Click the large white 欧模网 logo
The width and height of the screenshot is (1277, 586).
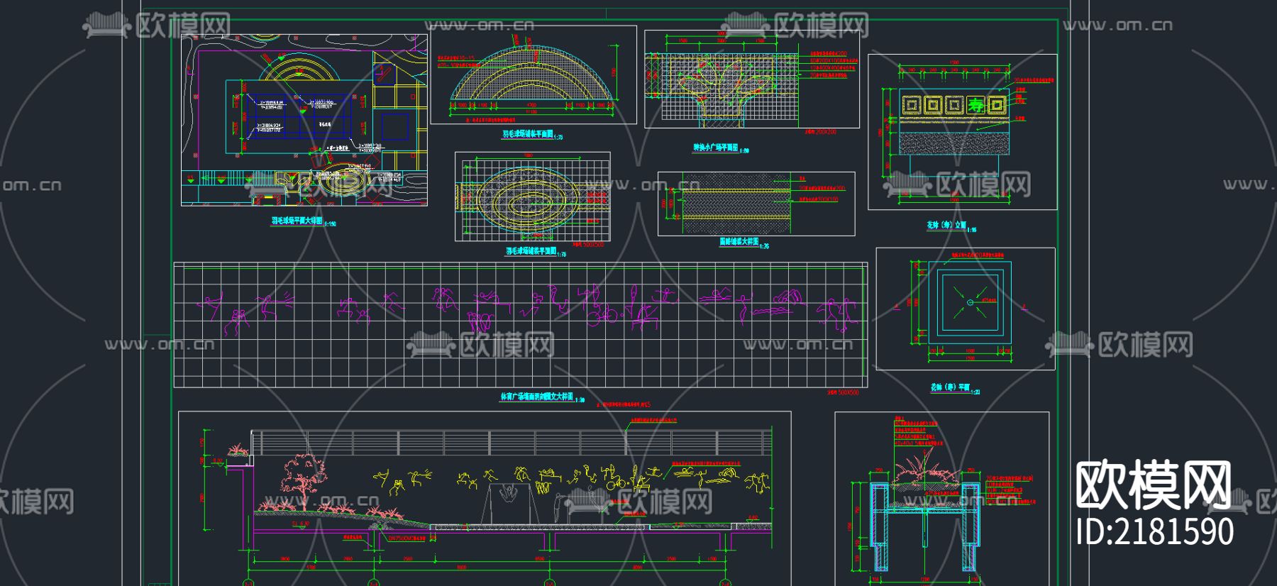1154,485
